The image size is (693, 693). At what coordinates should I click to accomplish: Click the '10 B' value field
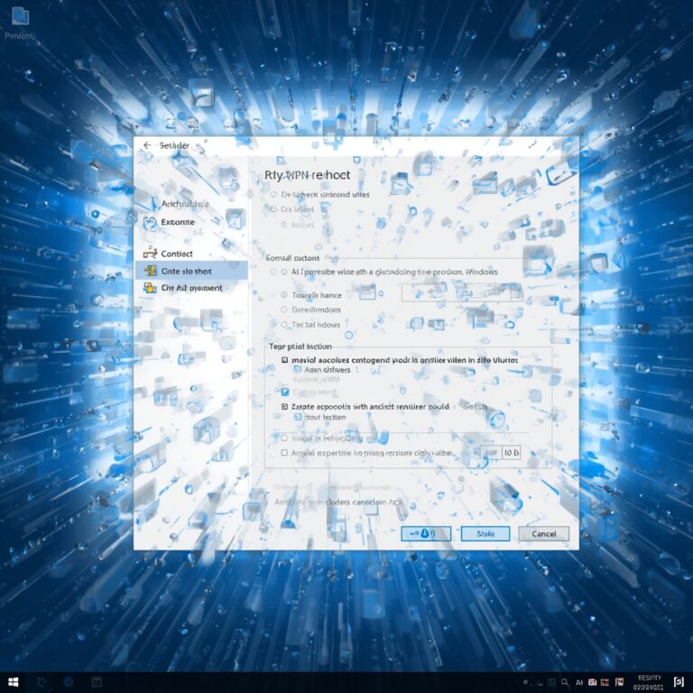click(x=512, y=453)
